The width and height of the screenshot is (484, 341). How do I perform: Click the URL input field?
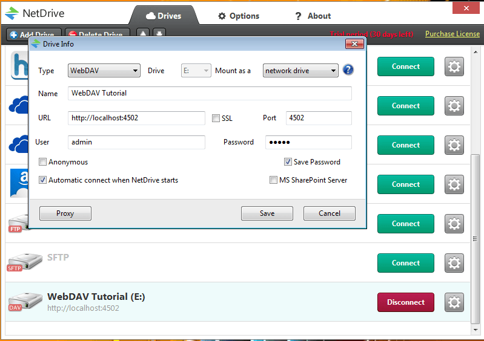click(x=136, y=118)
